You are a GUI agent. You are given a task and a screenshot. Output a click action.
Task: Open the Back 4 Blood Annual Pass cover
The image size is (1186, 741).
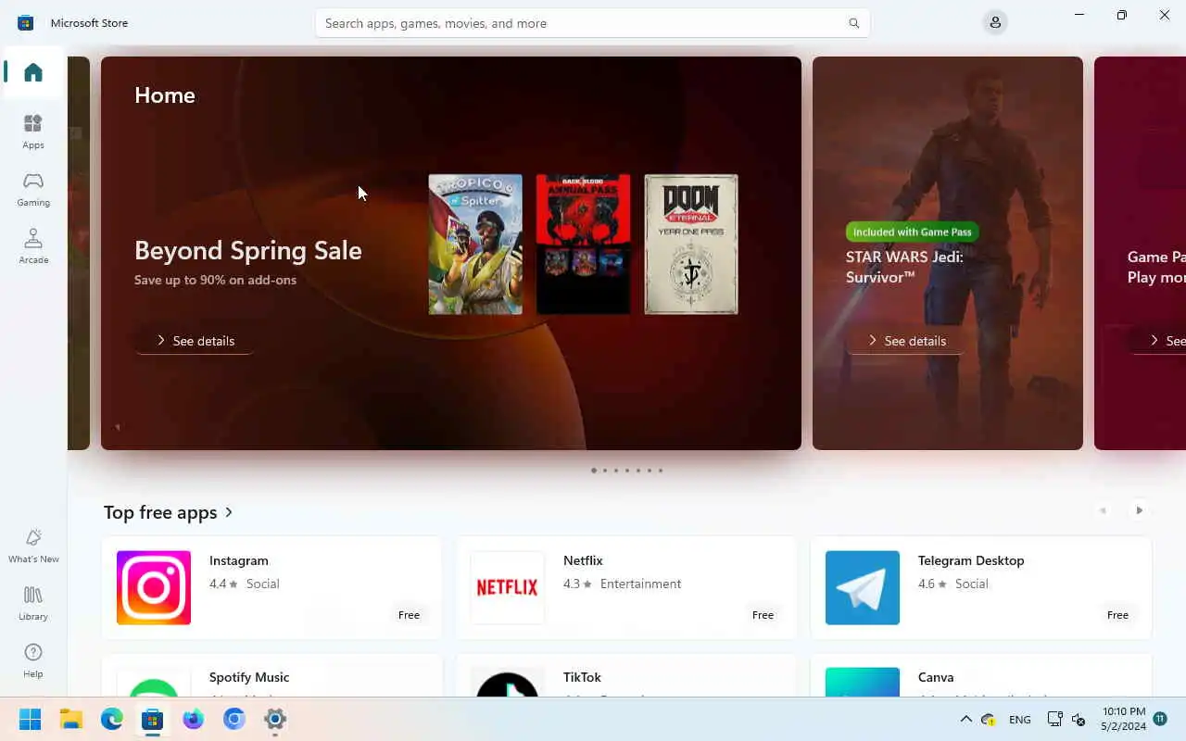pos(583,245)
